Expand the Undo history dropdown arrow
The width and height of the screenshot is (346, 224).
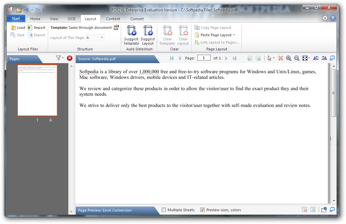pos(32,10)
